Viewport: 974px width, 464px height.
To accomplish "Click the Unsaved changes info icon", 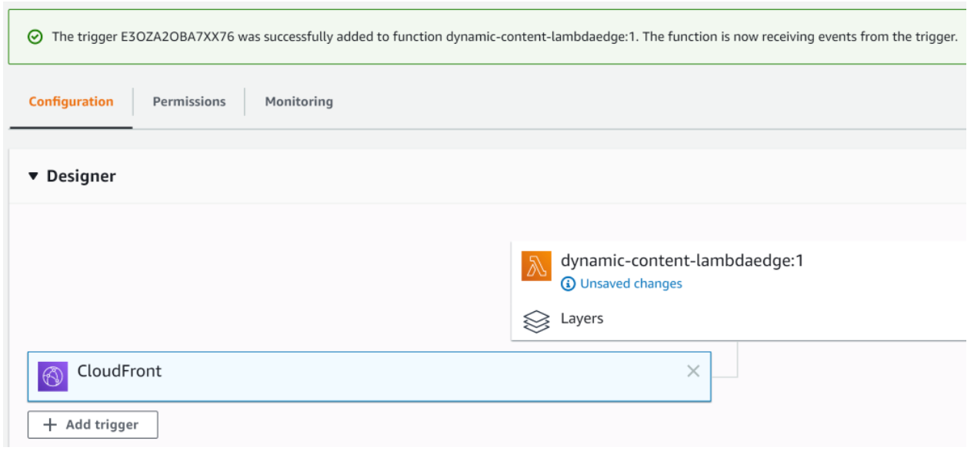I will coord(568,284).
